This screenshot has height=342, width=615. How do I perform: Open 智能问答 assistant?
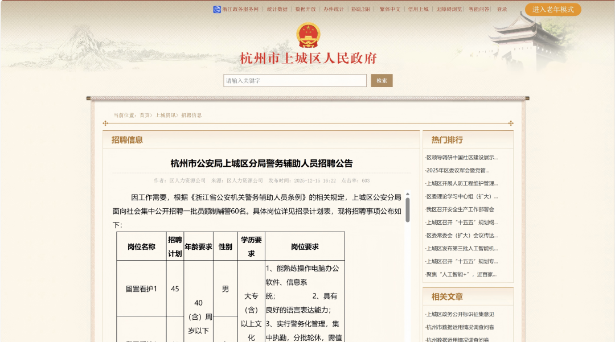(479, 10)
